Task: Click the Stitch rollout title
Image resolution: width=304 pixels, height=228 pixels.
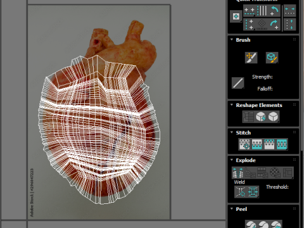Action: (x=243, y=133)
